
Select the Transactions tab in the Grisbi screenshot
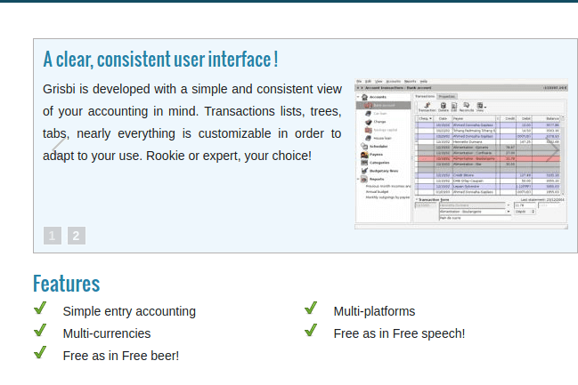click(x=425, y=96)
